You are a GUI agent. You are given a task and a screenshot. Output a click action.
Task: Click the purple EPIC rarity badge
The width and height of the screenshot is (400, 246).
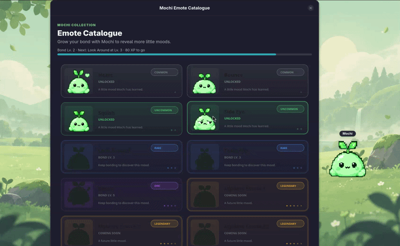(x=164, y=186)
